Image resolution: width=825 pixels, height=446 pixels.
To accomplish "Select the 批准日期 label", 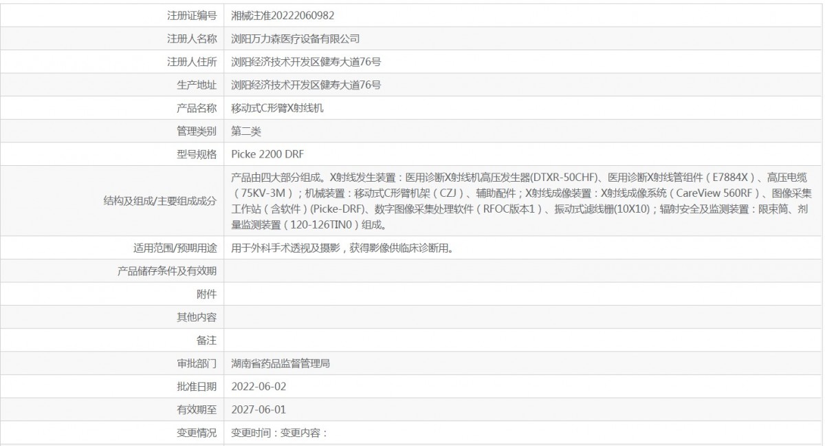I will [197, 387].
